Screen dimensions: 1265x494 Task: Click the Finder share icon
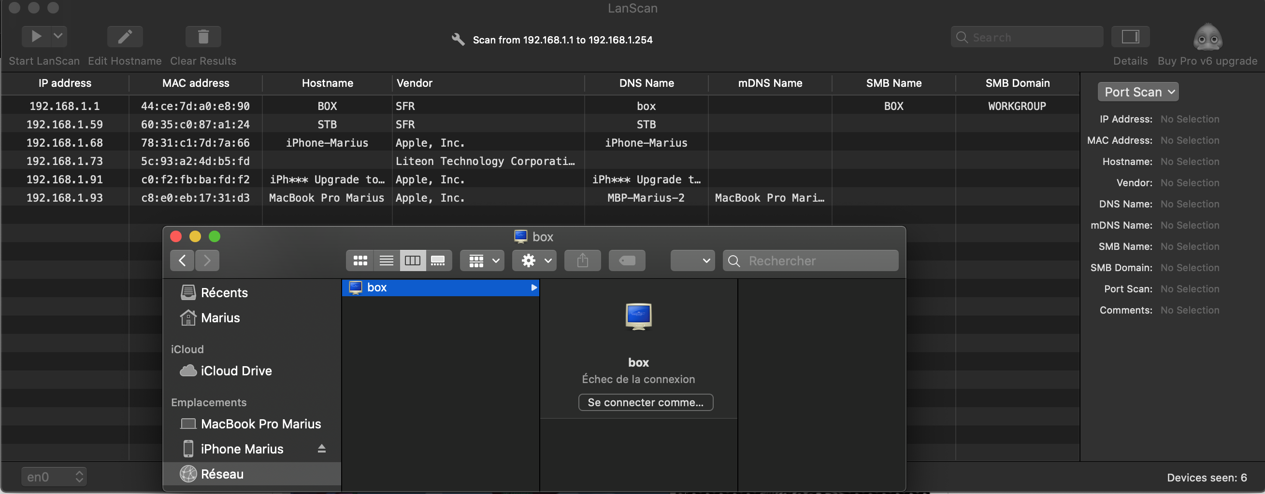pos(582,260)
